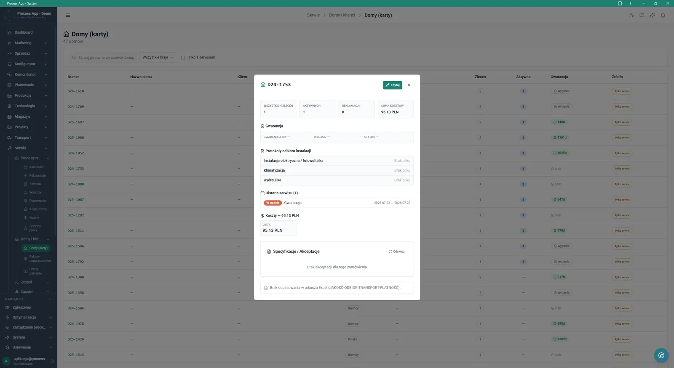Expand the System menu item
This screenshot has height=368, width=674.
click(28, 337)
